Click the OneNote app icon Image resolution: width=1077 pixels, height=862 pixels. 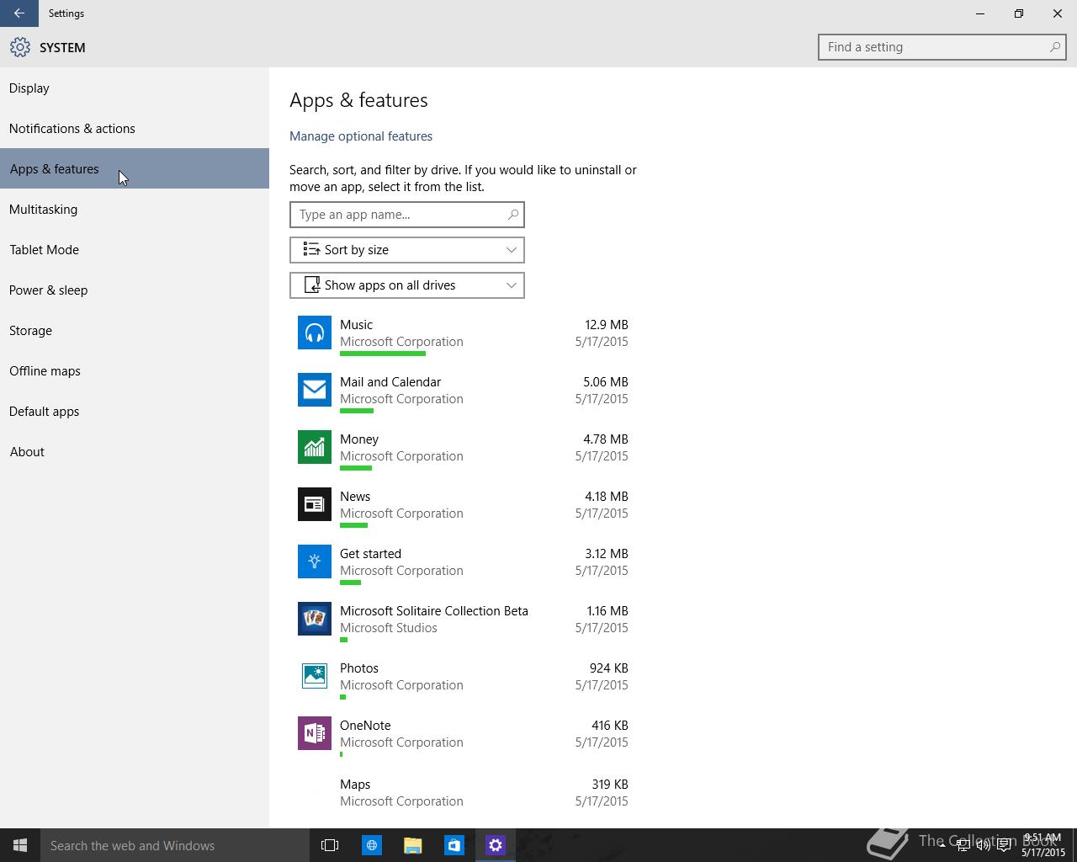(x=315, y=733)
